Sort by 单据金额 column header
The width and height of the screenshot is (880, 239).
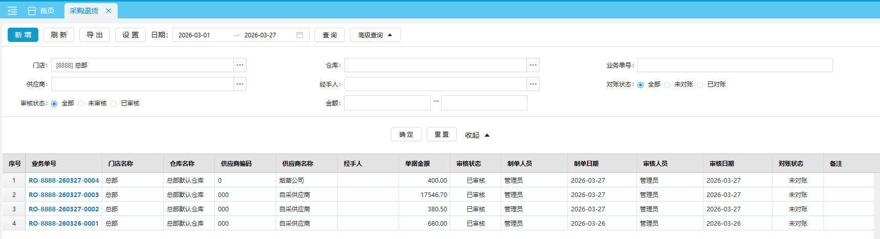pyautogui.click(x=417, y=164)
